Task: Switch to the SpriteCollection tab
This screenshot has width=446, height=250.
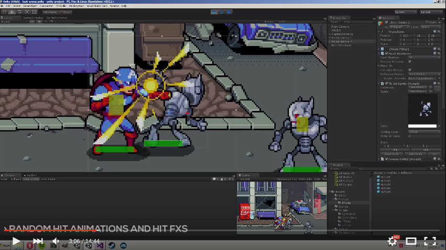Action: [x=33, y=18]
